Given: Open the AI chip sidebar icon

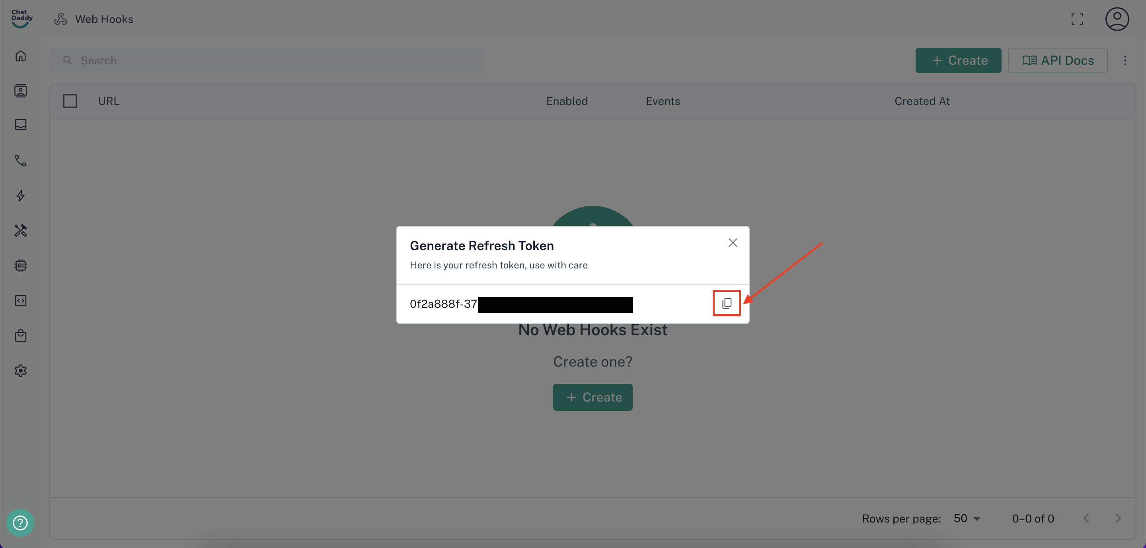Looking at the screenshot, I should coord(20,265).
